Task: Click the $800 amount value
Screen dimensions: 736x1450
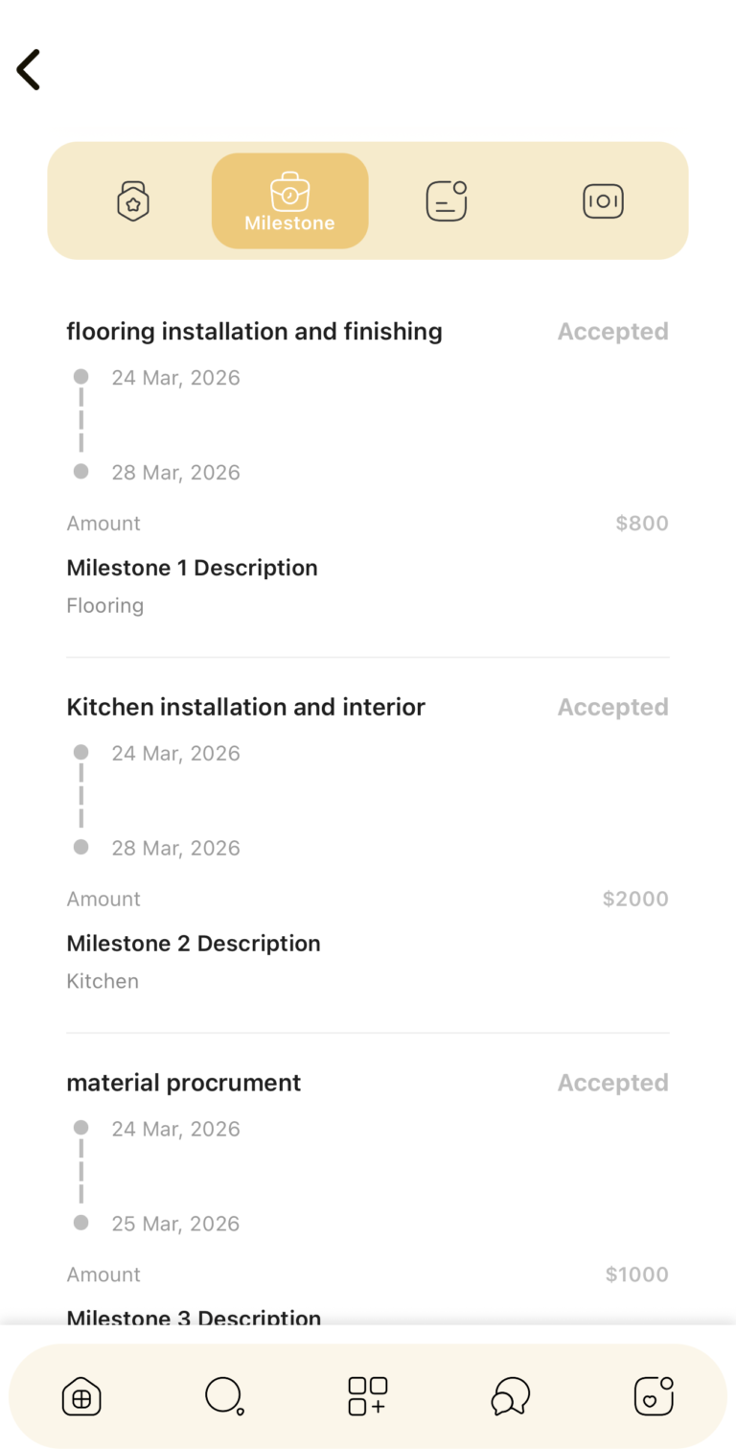Action: coord(641,524)
